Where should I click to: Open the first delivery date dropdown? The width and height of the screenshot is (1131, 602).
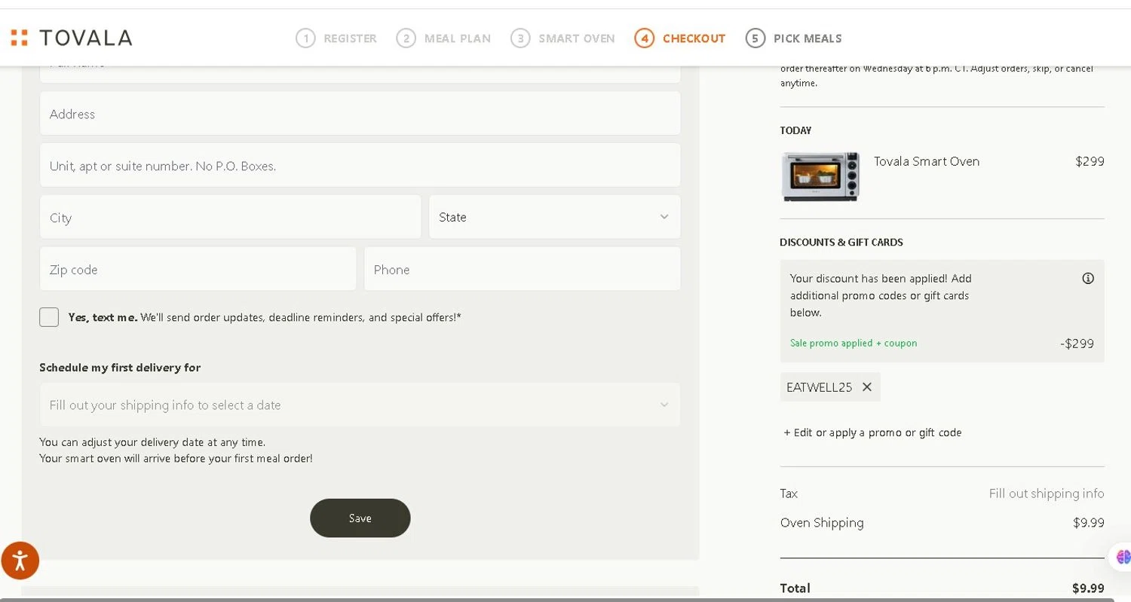click(360, 405)
